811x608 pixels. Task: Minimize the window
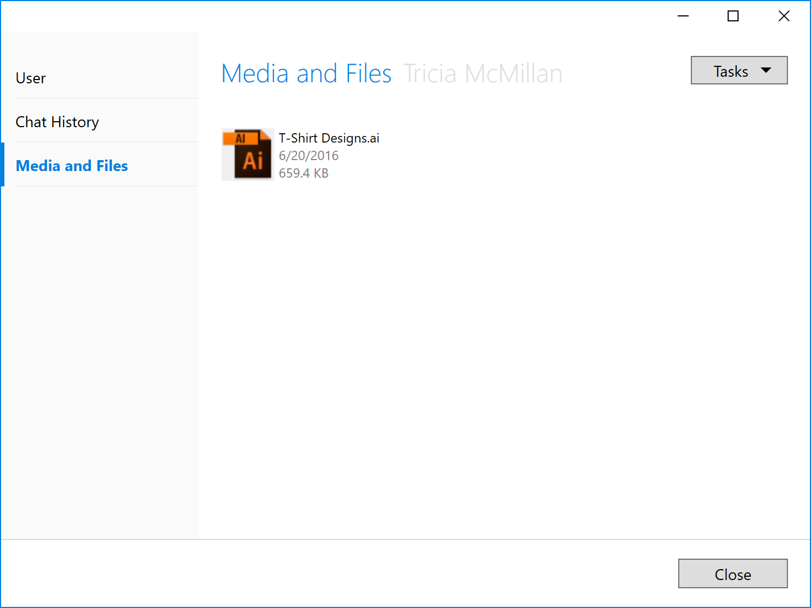683,16
